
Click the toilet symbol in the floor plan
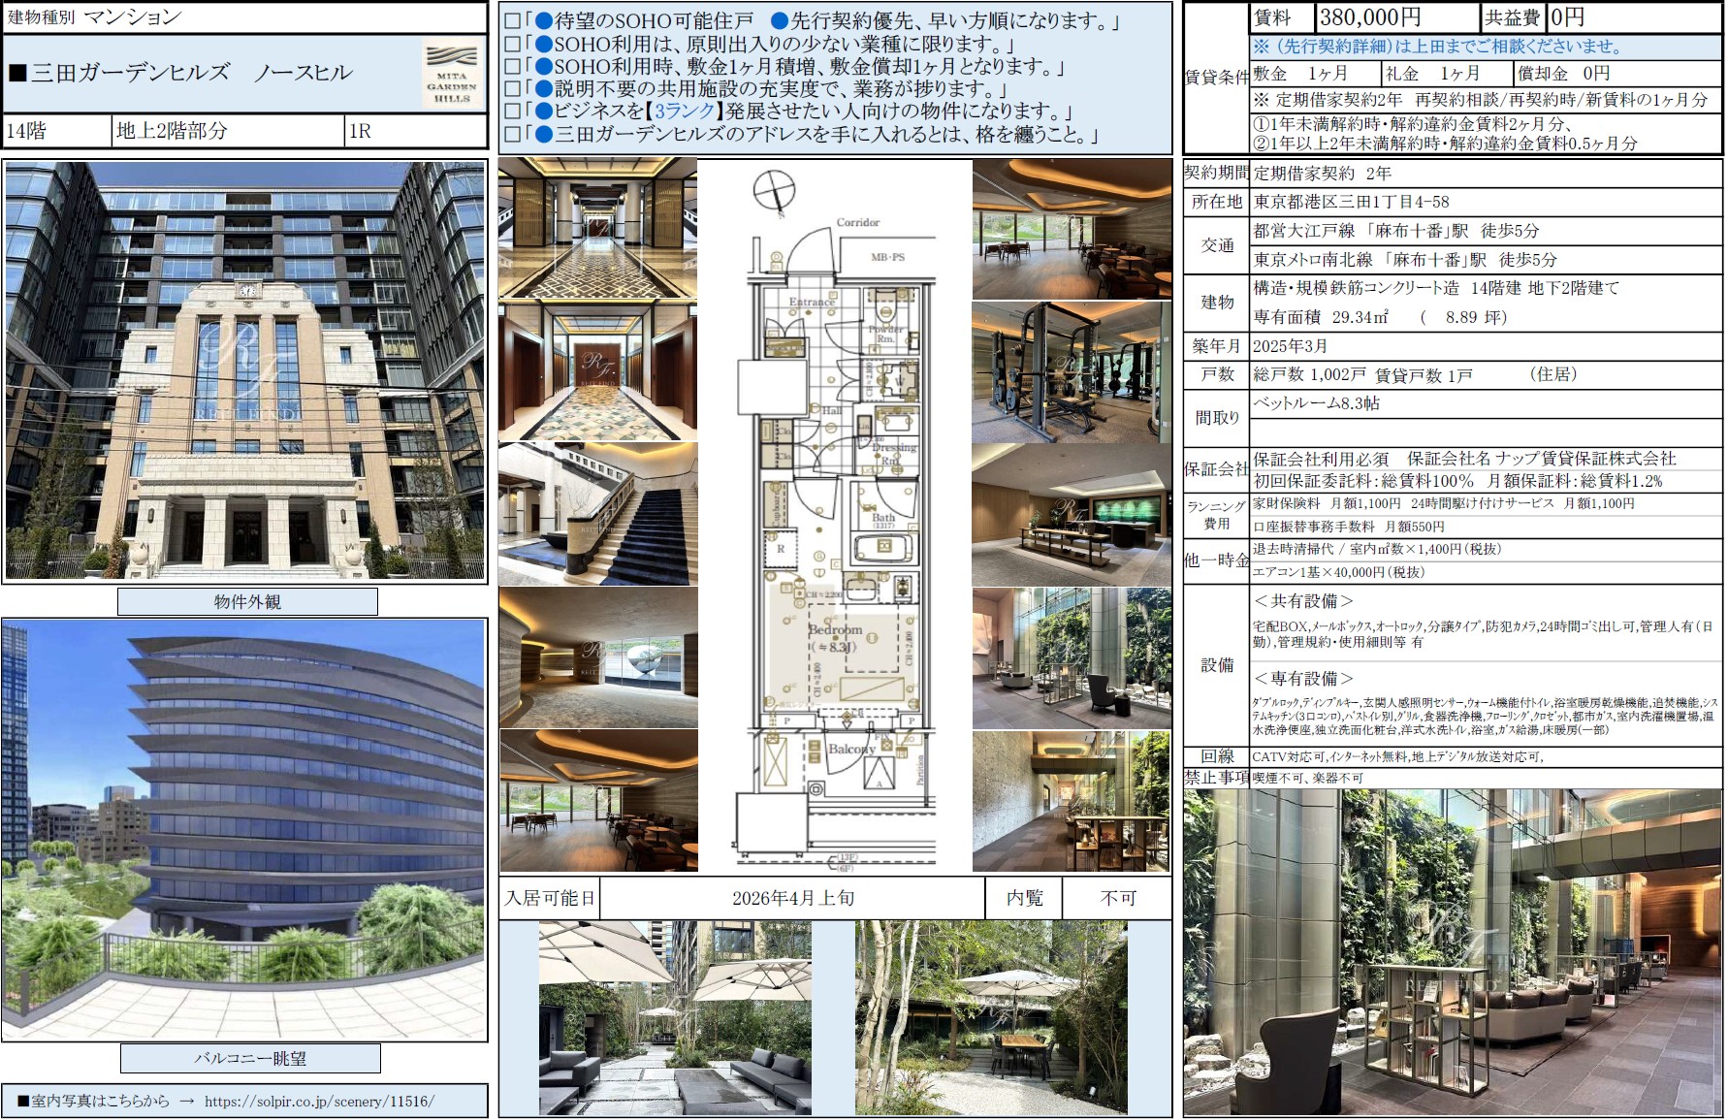[883, 312]
